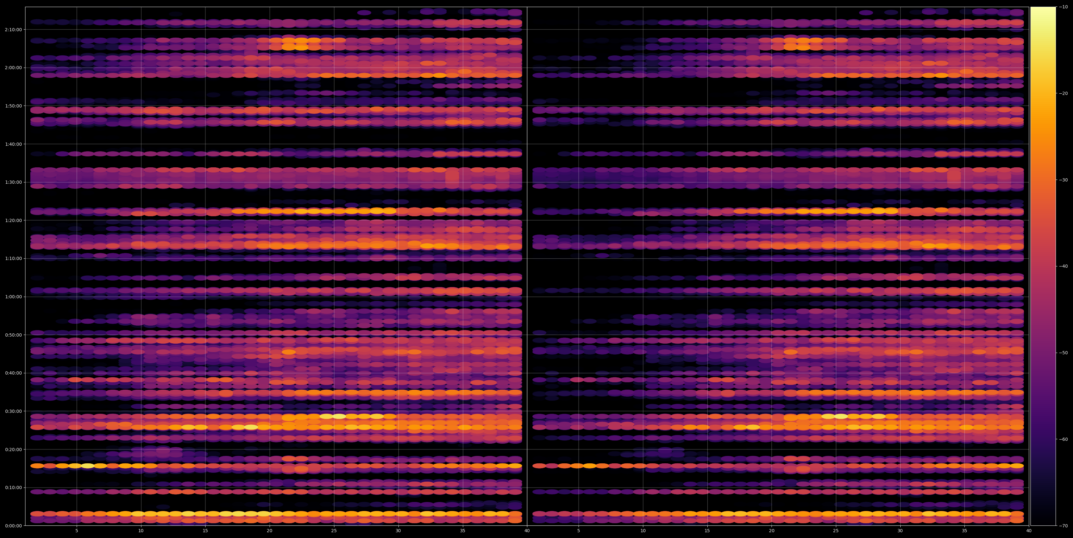
Task: Pick x-axis label 20 under the right heatmap
Action: (771, 531)
